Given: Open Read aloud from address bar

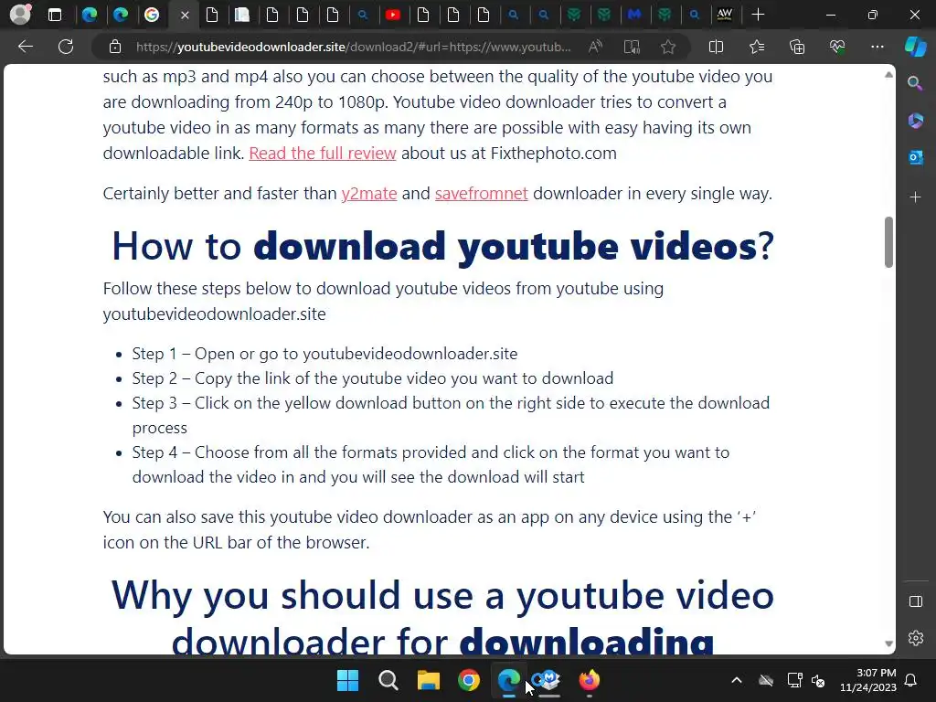Looking at the screenshot, I should pos(595,47).
